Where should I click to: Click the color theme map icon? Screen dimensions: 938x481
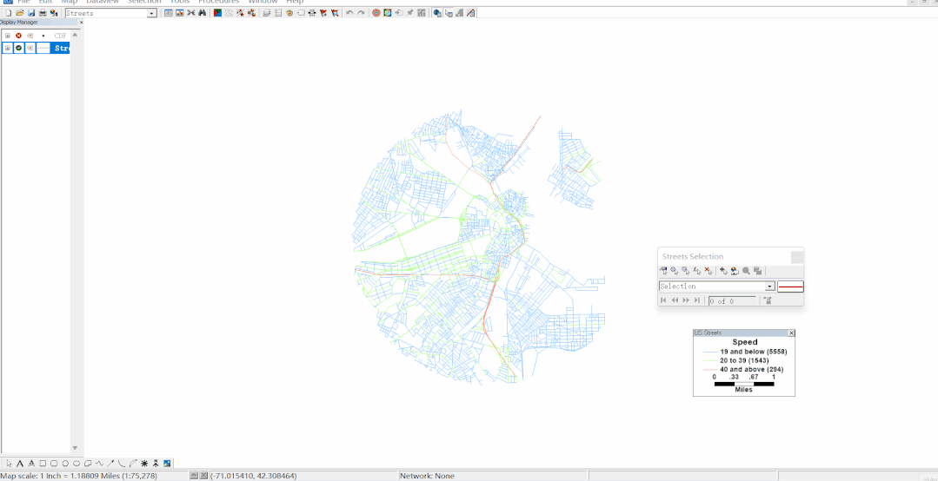217,12
